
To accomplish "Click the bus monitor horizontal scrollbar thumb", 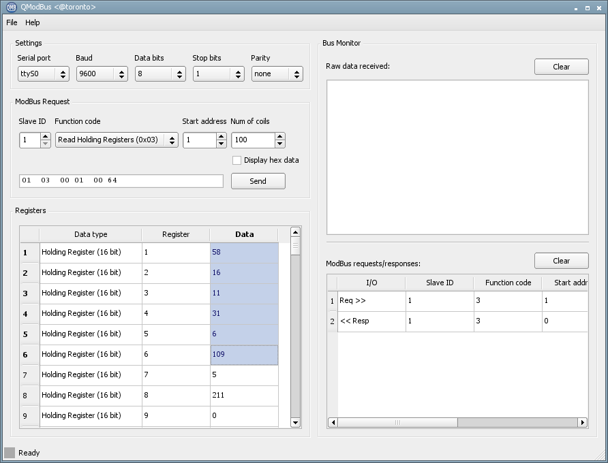I will click(x=397, y=422).
